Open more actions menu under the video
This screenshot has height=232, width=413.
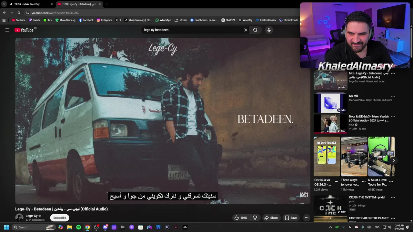coord(307,218)
